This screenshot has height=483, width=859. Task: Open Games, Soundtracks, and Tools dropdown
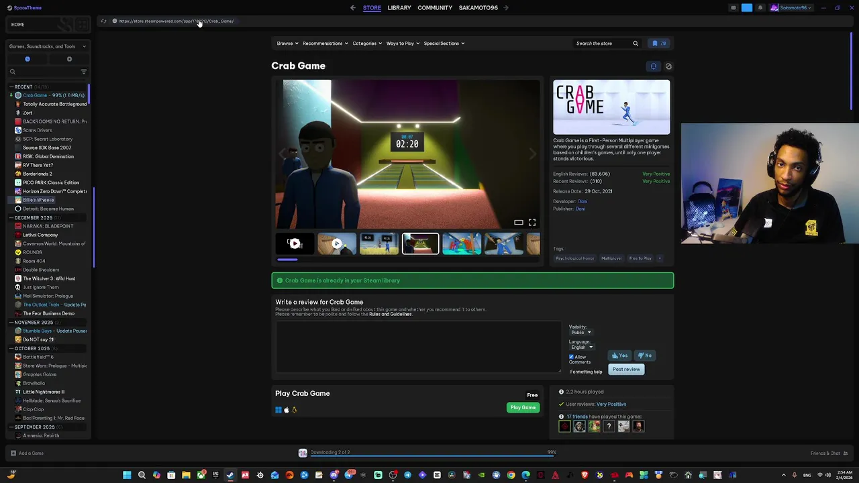(47, 46)
